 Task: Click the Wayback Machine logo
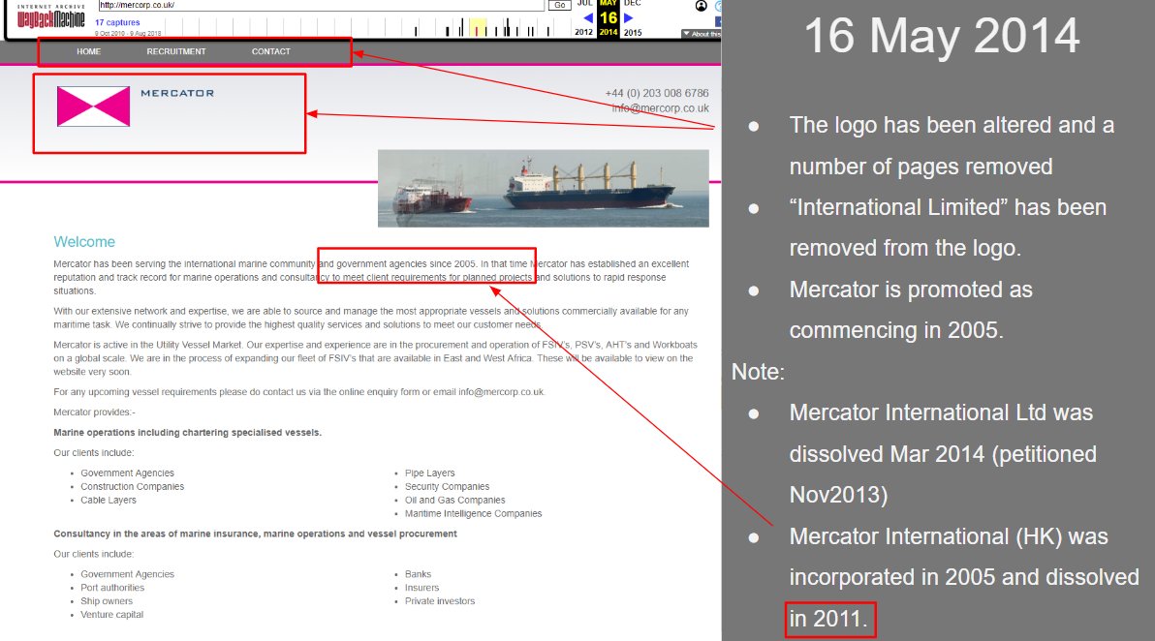50,16
